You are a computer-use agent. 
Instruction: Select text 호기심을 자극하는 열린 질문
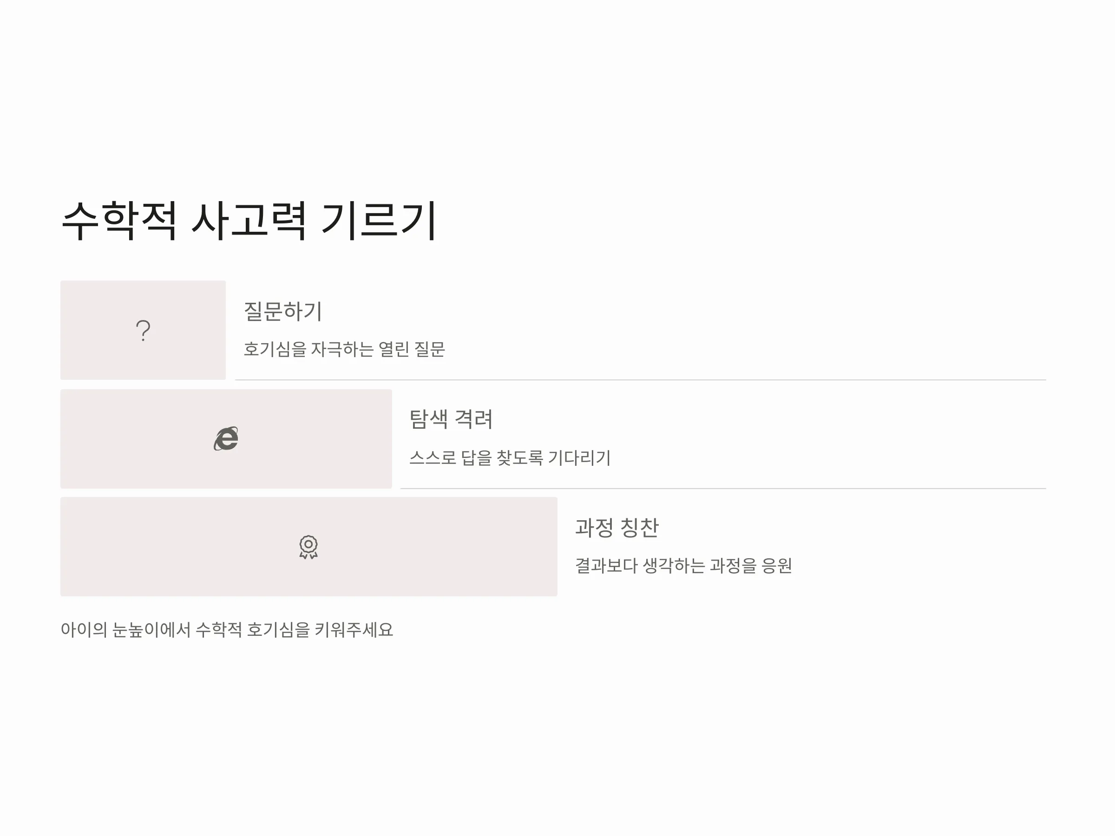(344, 349)
